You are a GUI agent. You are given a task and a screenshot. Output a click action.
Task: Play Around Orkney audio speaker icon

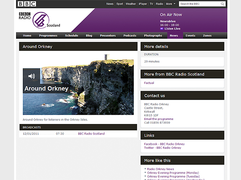31,76
